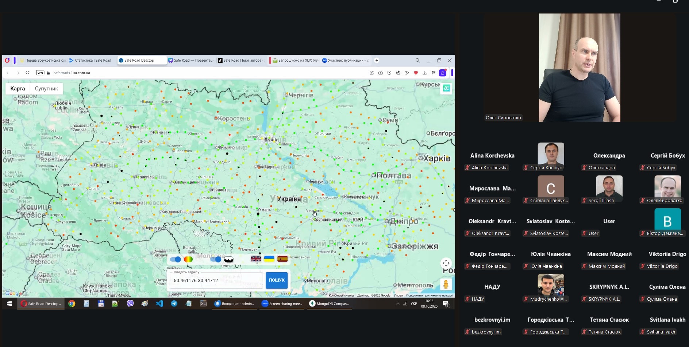Choose the Spanish flag language icon
The image size is (689, 347).
[282, 259]
